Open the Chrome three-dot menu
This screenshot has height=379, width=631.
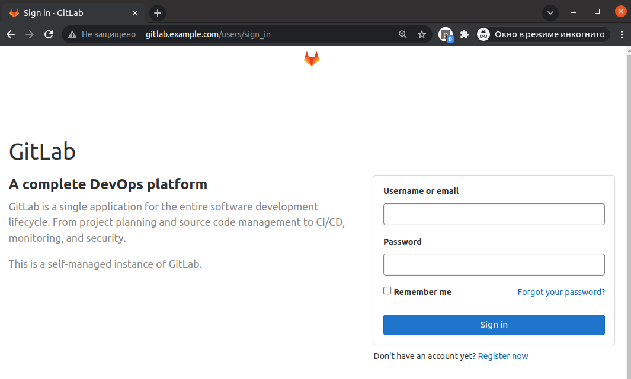[x=622, y=34]
